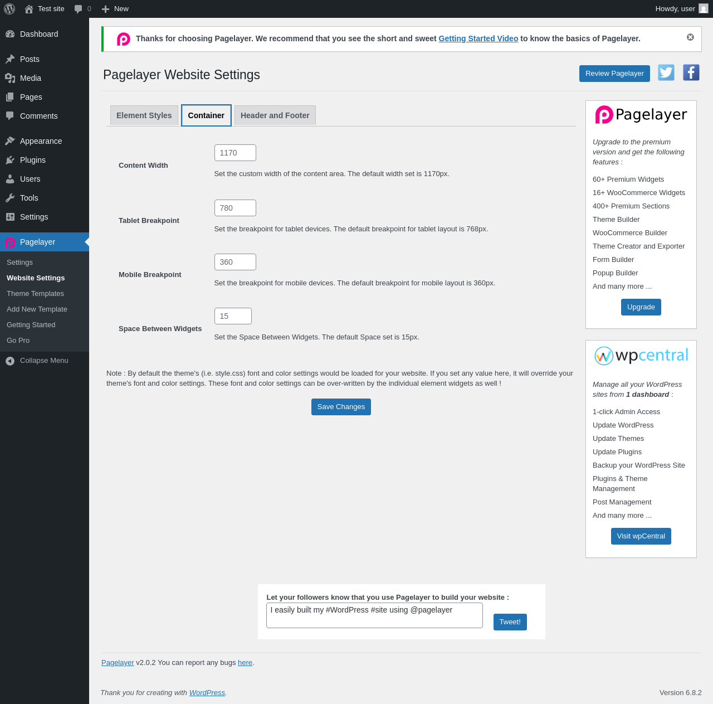Open the Test site home icon link

[x=29, y=9]
